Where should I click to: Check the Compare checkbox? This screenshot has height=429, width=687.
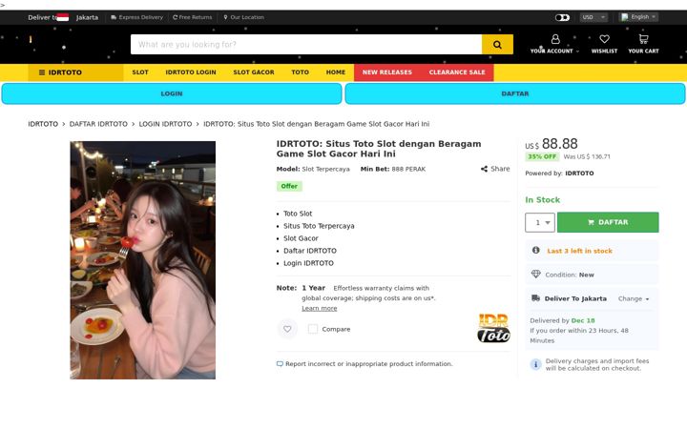pos(313,329)
